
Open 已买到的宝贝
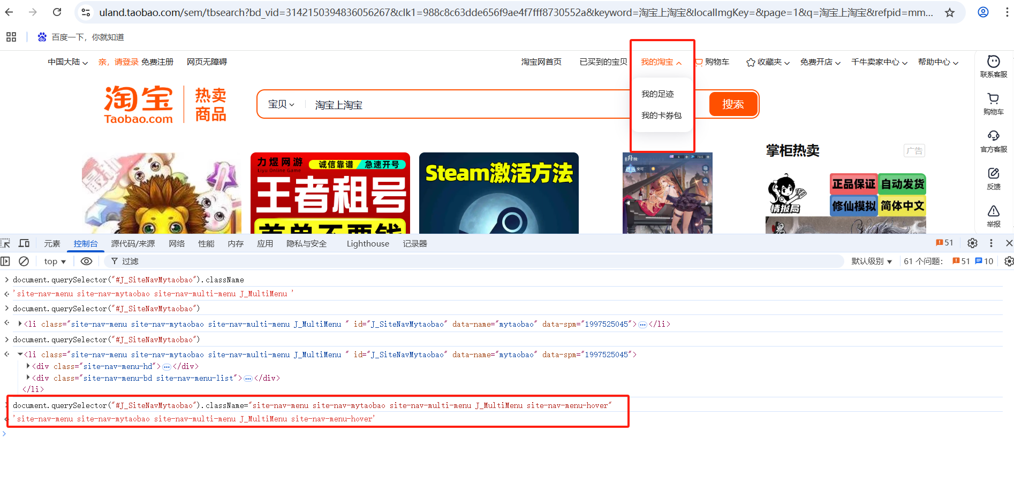tap(603, 62)
